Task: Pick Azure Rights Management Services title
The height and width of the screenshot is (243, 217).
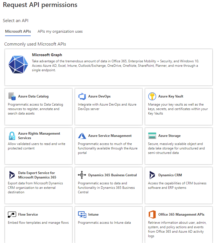Action: click(x=39, y=135)
